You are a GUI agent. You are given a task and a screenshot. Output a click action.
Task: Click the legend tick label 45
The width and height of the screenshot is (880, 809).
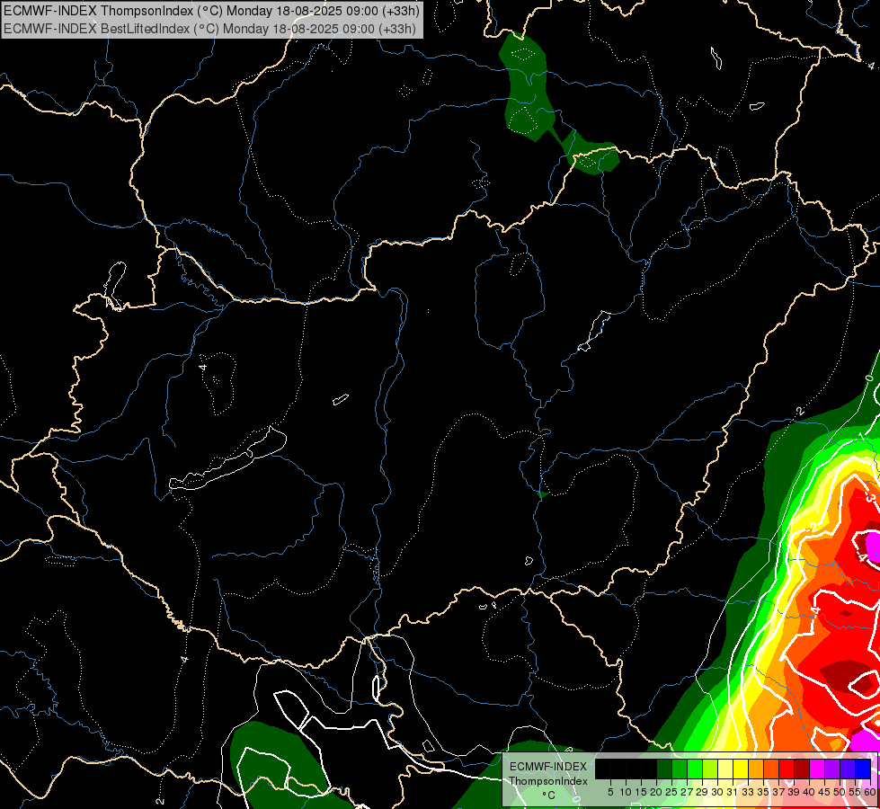pos(824,792)
